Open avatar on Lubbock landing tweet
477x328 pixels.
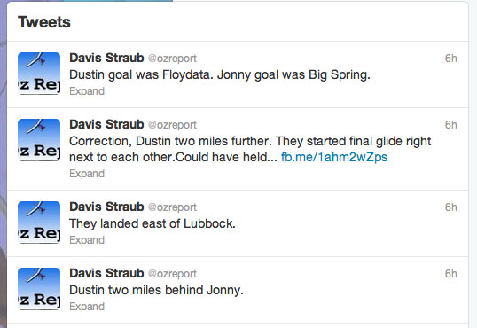pos(39,223)
